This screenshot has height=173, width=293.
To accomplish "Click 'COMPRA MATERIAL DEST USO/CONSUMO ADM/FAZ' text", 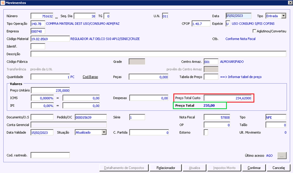I will coord(83,24).
